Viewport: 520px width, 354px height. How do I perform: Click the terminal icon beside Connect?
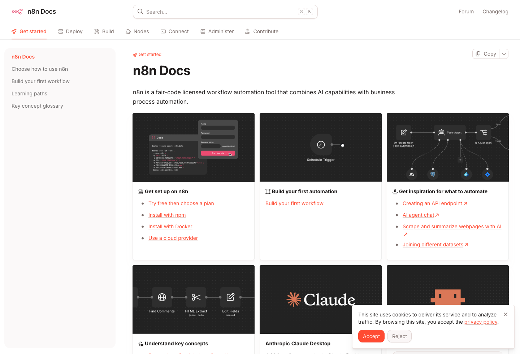(x=163, y=31)
